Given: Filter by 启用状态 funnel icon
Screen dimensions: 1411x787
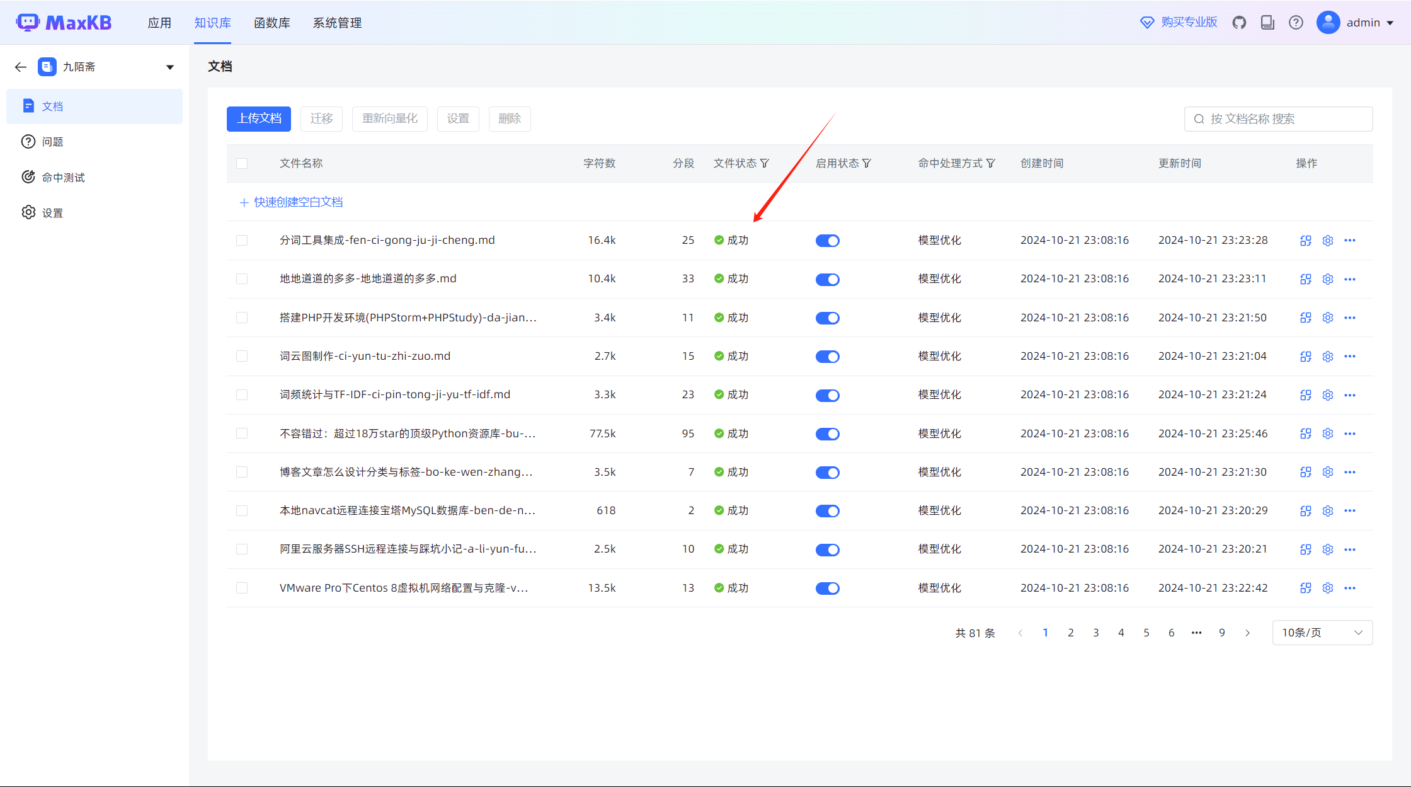Looking at the screenshot, I should click(867, 164).
